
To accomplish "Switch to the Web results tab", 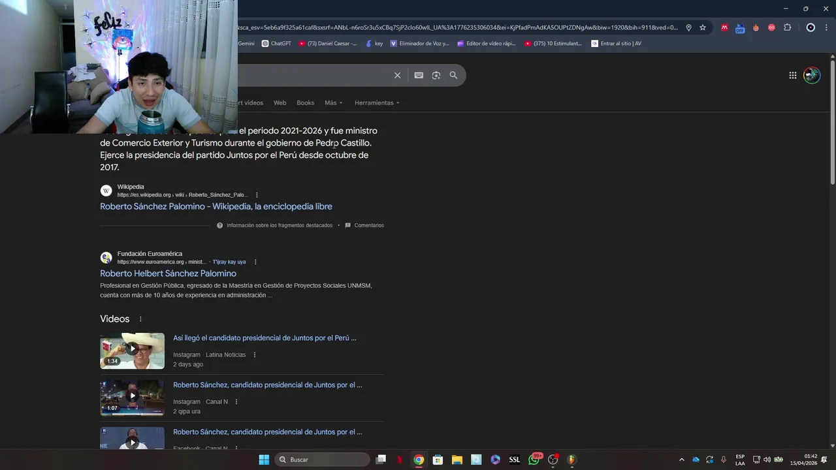I will tap(280, 102).
